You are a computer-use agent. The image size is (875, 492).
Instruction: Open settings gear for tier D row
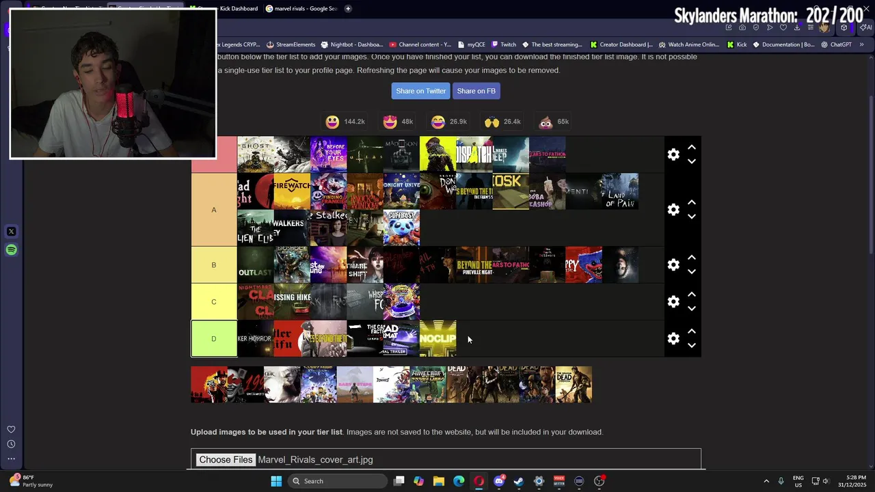(x=673, y=339)
